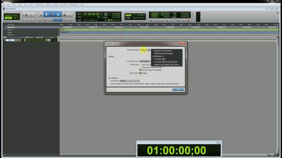Open the Marketplace menu

(x=73, y=5)
